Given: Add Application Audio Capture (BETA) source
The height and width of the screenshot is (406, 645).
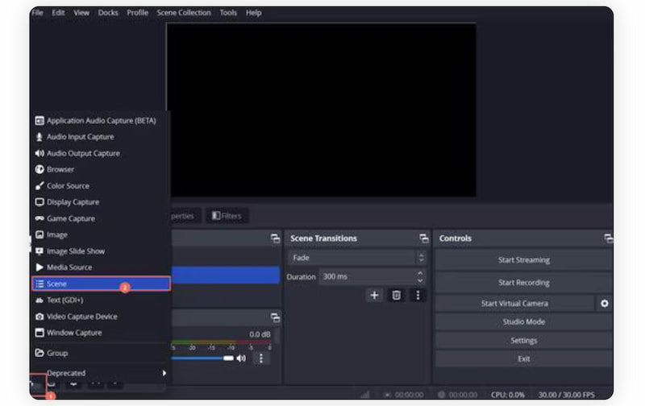Looking at the screenshot, I should (101, 120).
